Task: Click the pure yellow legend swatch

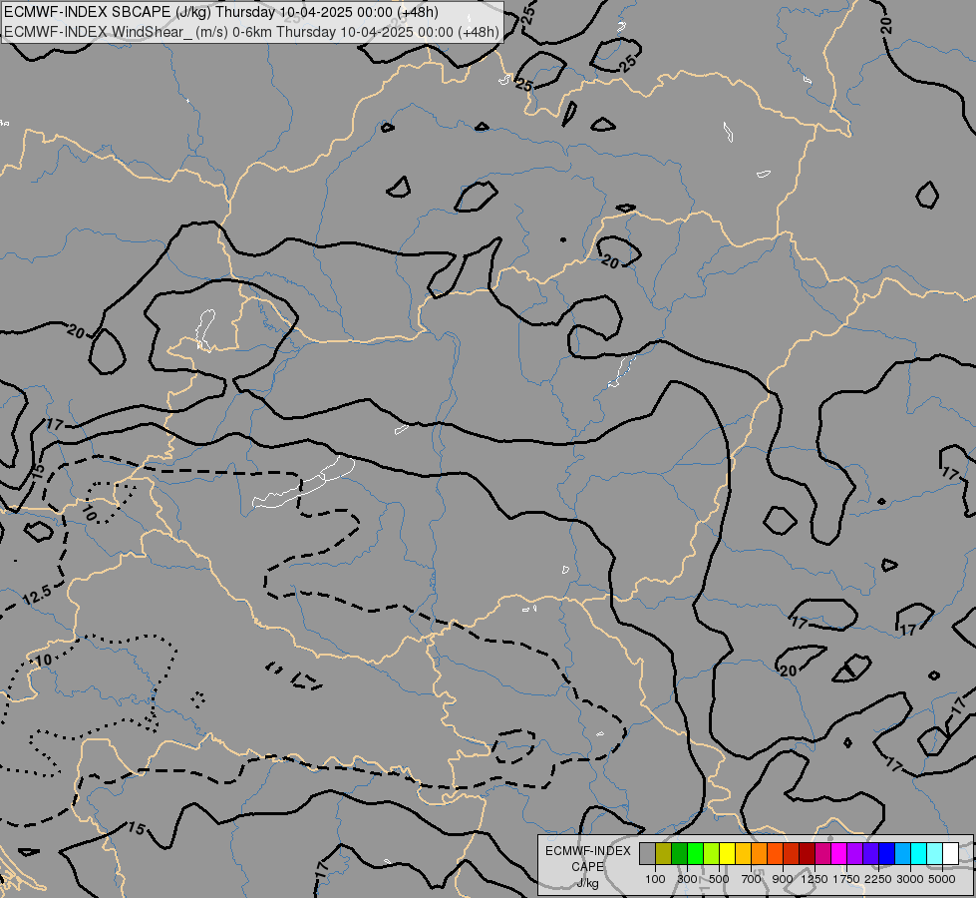Action: click(727, 853)
